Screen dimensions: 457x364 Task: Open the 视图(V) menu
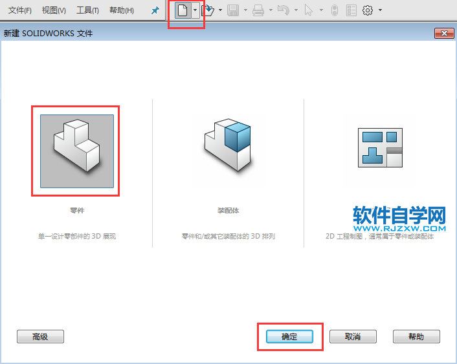(54, 10)
